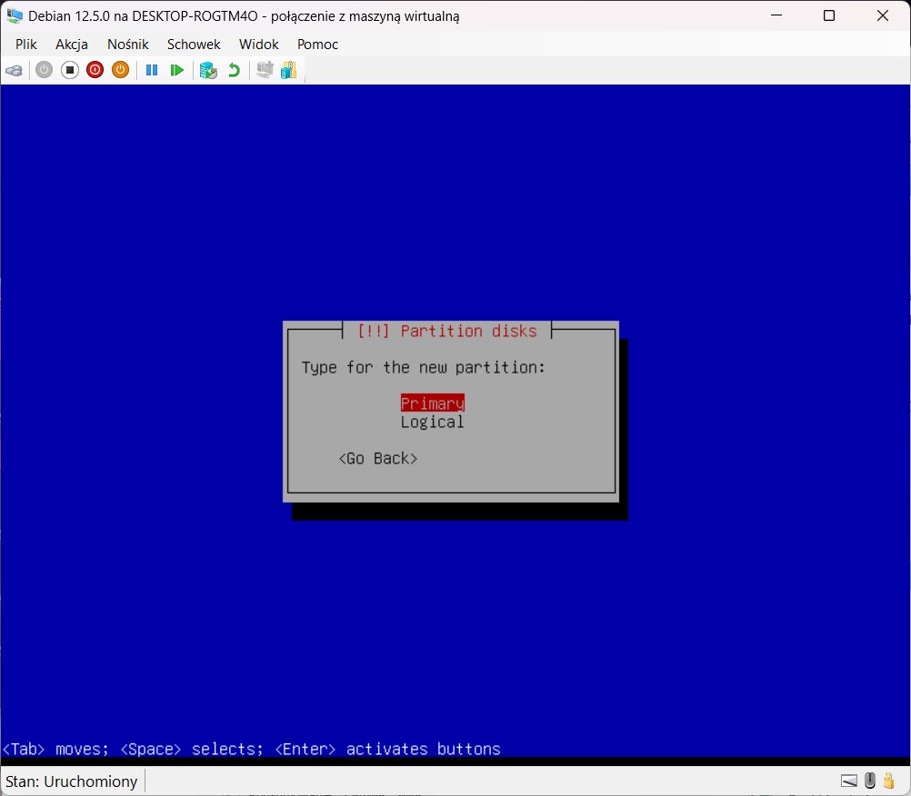Click the Tab/Space/Enter help line
The width and height of the screenshot is (911, 796).
[x=251, y=749]
